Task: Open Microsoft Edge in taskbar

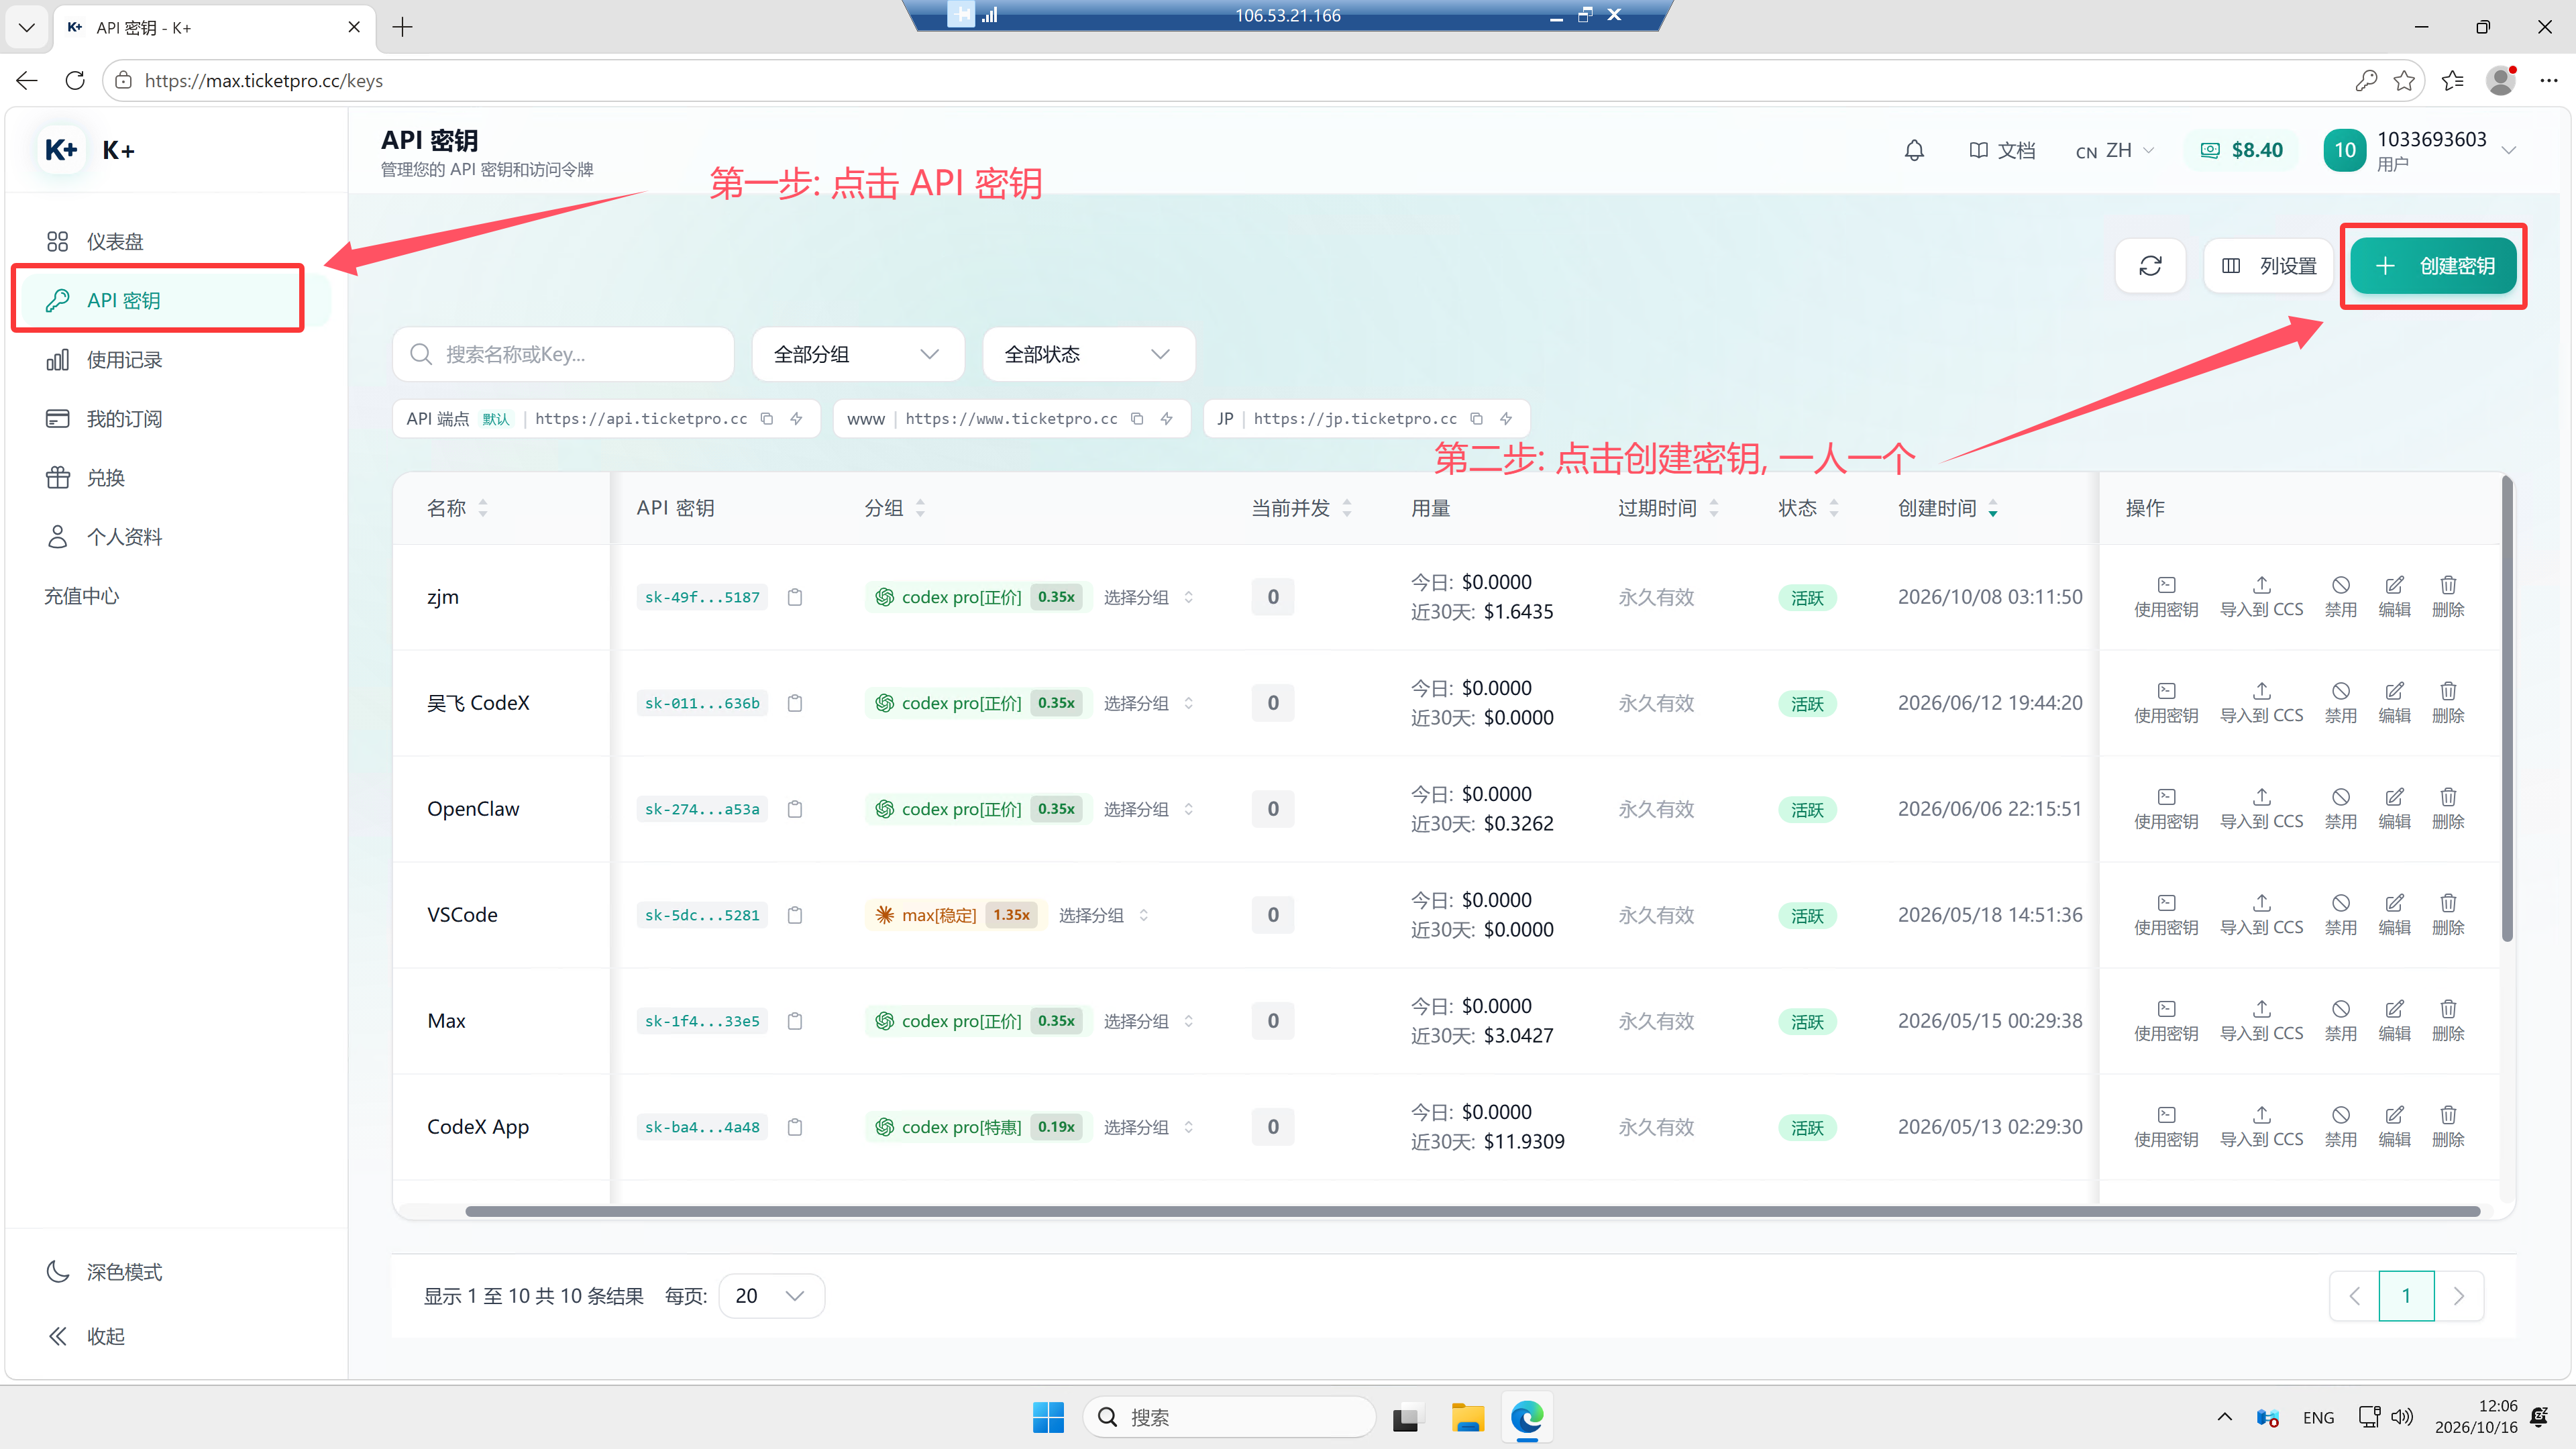Action: (1527, 1417)
